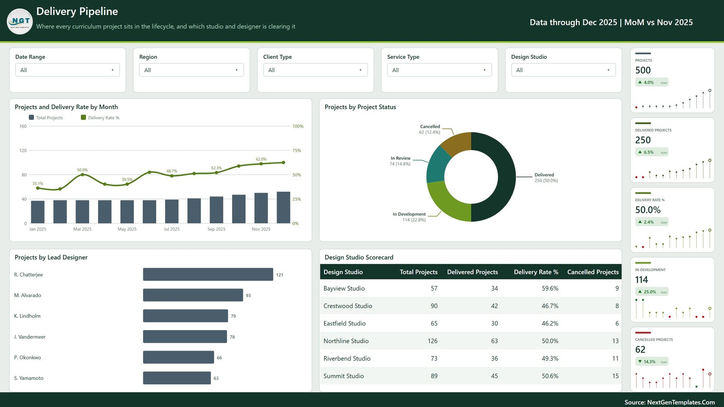
Task: Select the Riverbend Studio row
Action: click(x=471, y=359)
